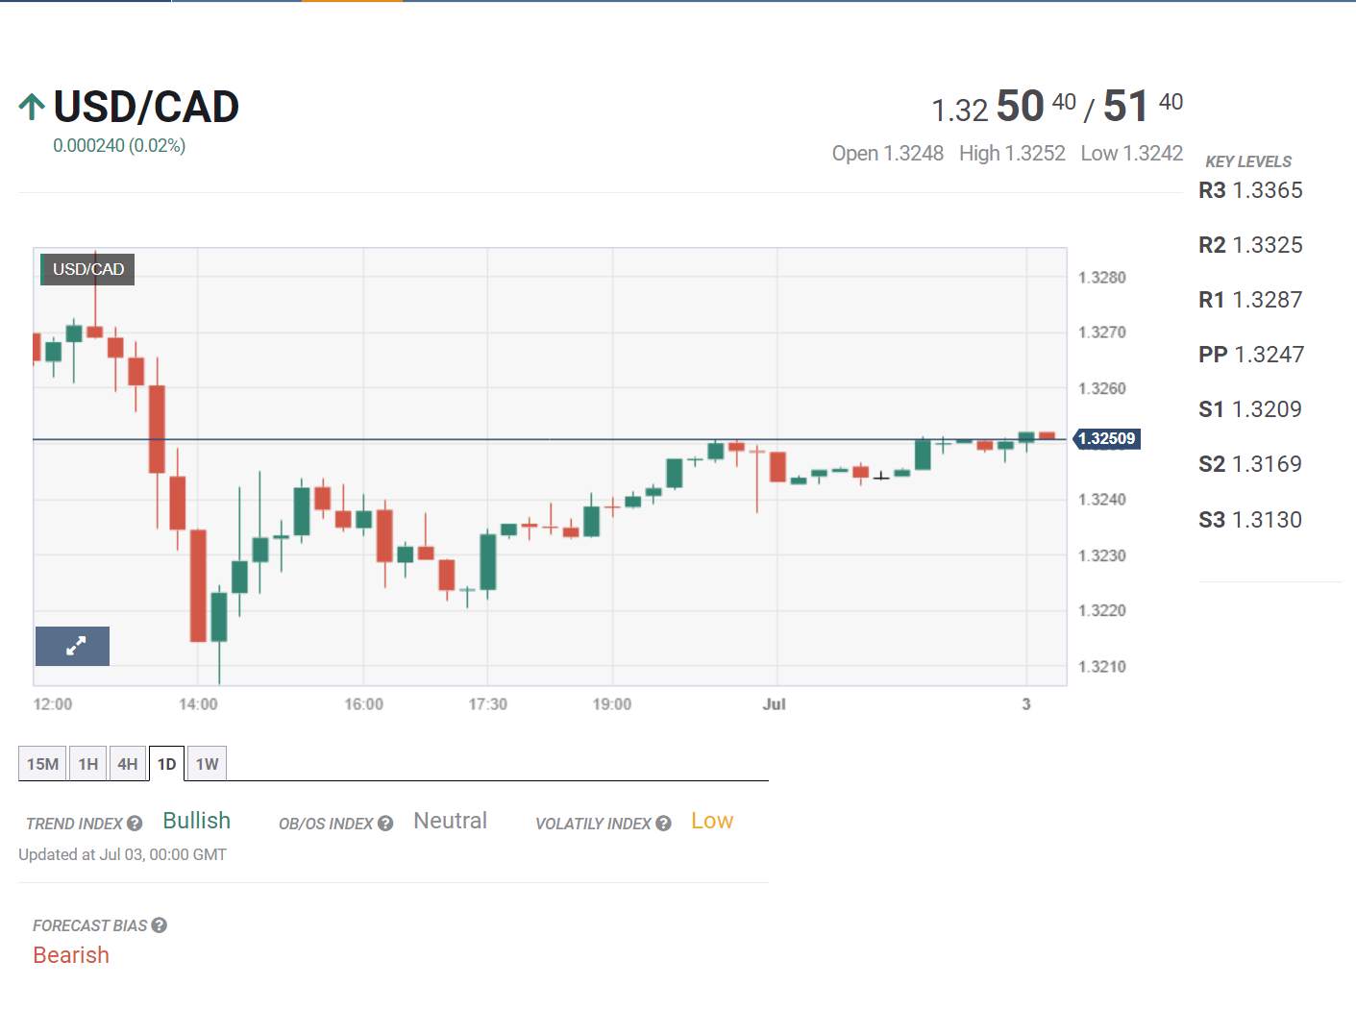The image size is (1356, 1010).
Task: Click the VOLATILY INDEX label
Action: click(x=593, y=824)
